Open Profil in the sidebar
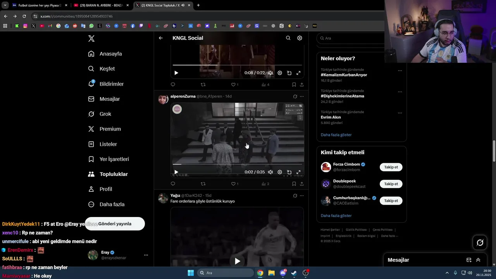This screenshot has height=279, width=496. pyautogui.click(x=100, y=189)
